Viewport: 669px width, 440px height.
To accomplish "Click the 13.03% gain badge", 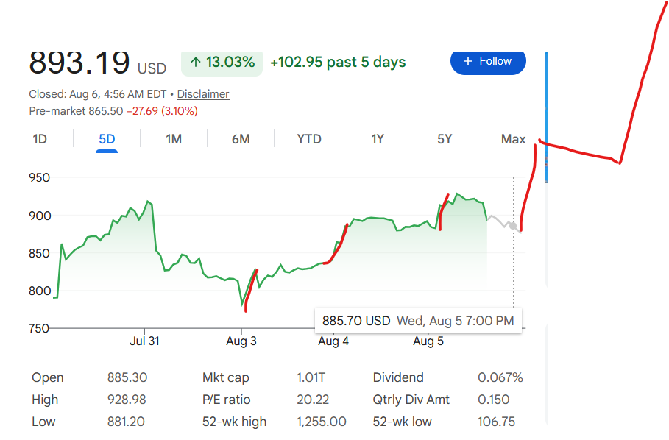I will coord(222,63).
